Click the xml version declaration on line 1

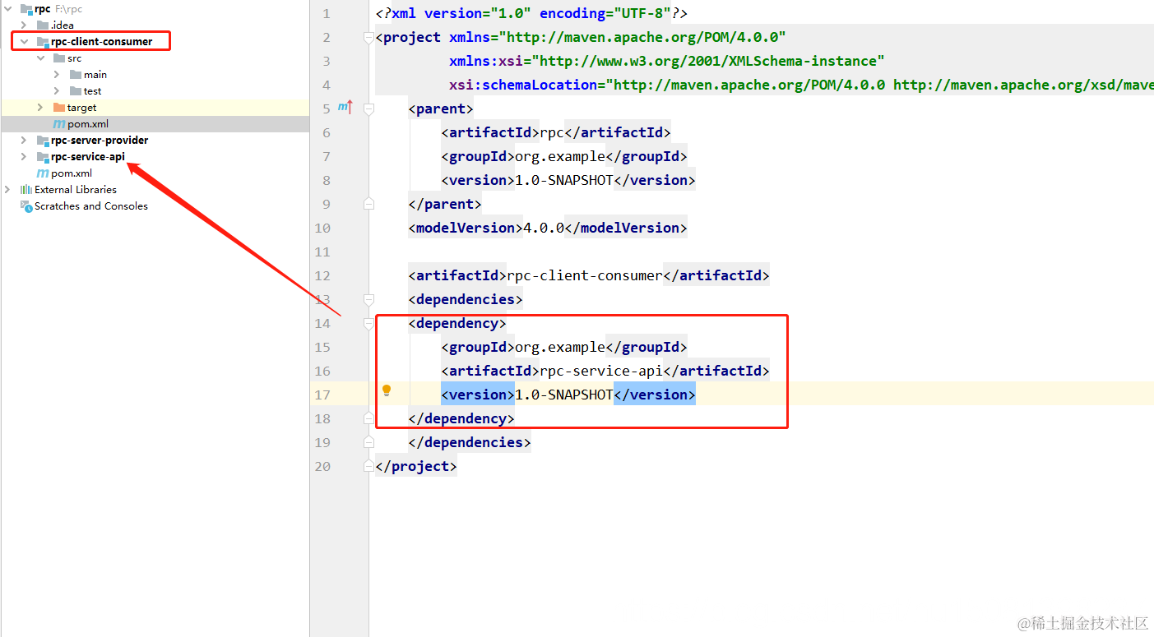(531, 14)
